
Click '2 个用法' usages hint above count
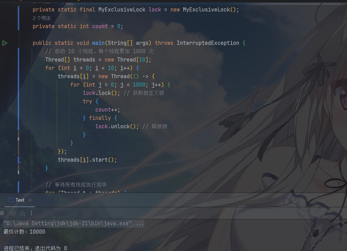pyautogui.click(x=41, y=18)
